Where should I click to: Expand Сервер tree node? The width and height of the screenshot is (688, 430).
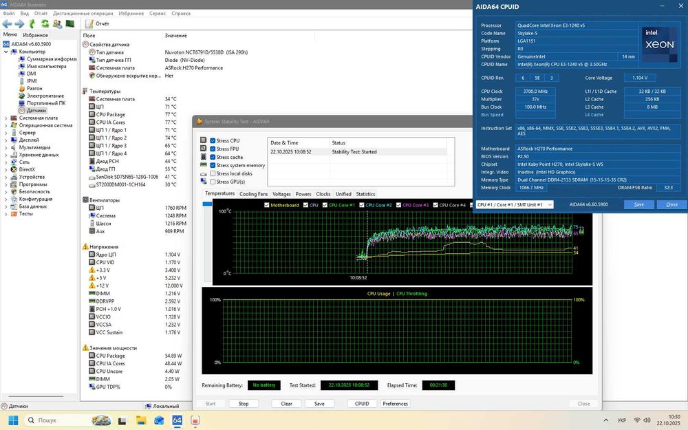pos(6,133)
